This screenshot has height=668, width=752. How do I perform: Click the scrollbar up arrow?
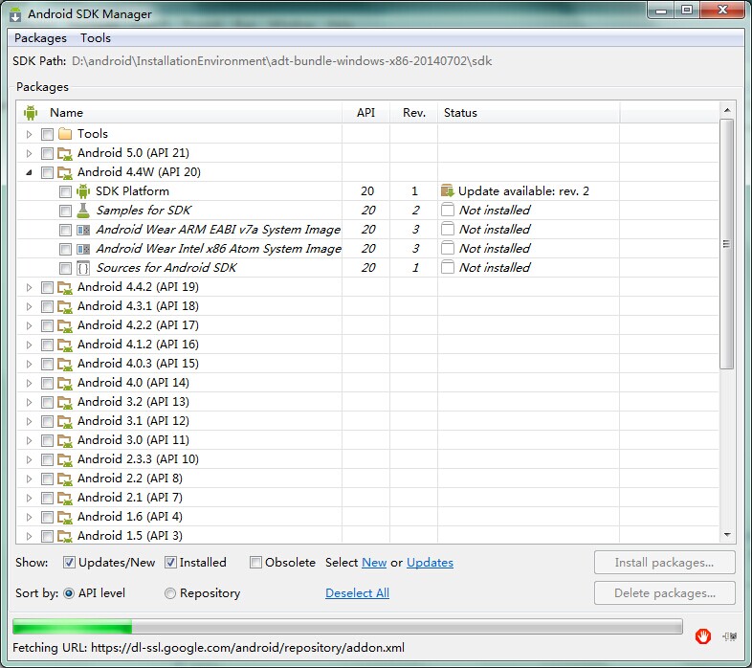pyautogui.click(x=727, y=110)
